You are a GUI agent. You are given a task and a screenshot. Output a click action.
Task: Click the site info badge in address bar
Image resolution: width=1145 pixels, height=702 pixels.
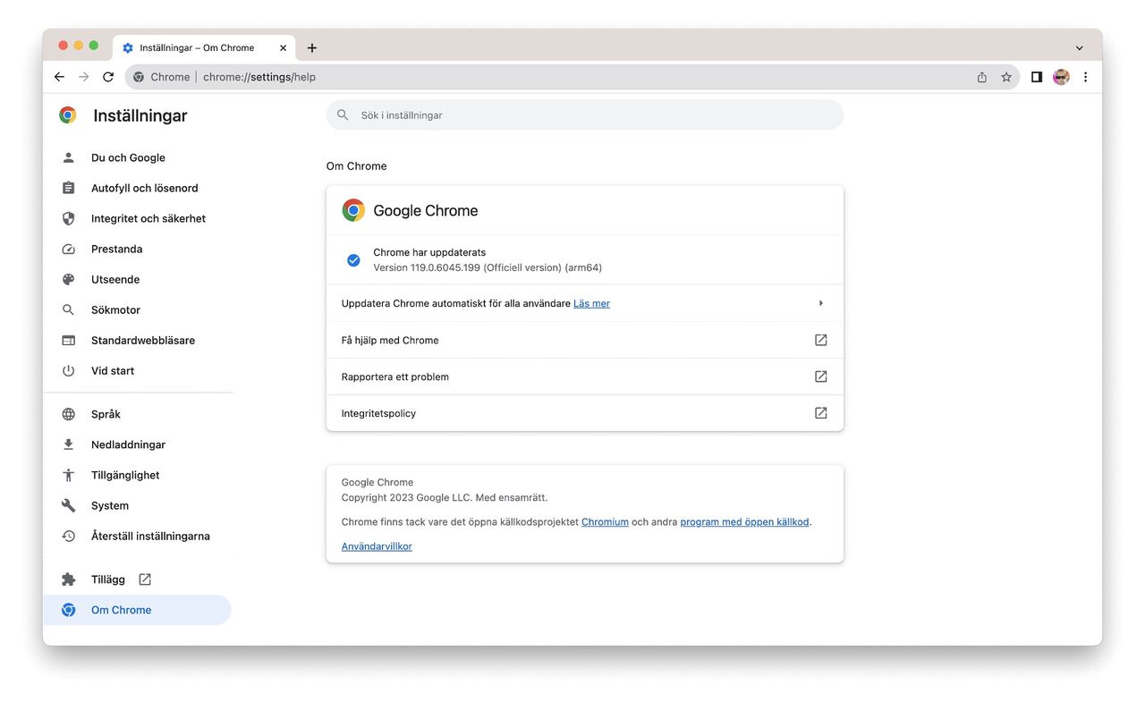tap(138, 77)
